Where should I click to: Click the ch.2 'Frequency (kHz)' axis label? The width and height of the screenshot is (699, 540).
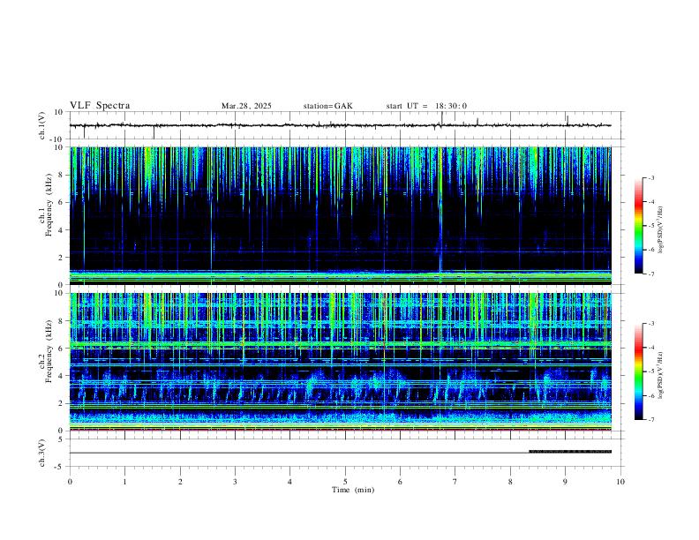(49, 351)
